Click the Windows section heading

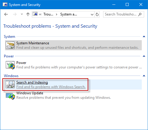click(11, 76)
